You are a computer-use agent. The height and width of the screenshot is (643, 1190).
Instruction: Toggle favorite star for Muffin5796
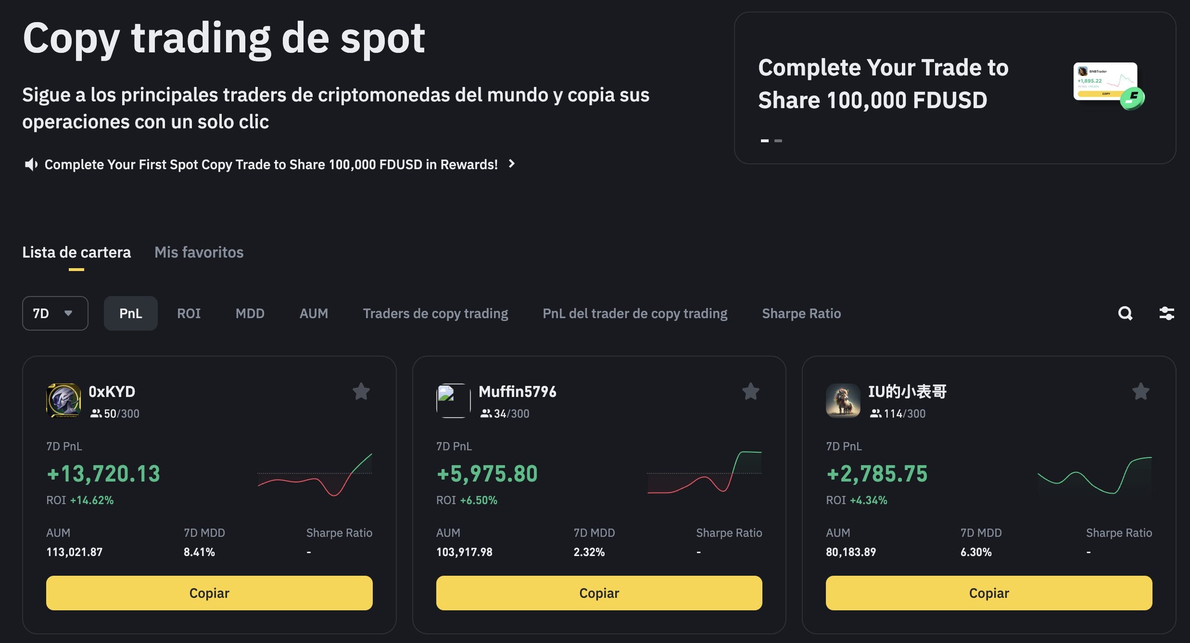click(x=750, y=392)
